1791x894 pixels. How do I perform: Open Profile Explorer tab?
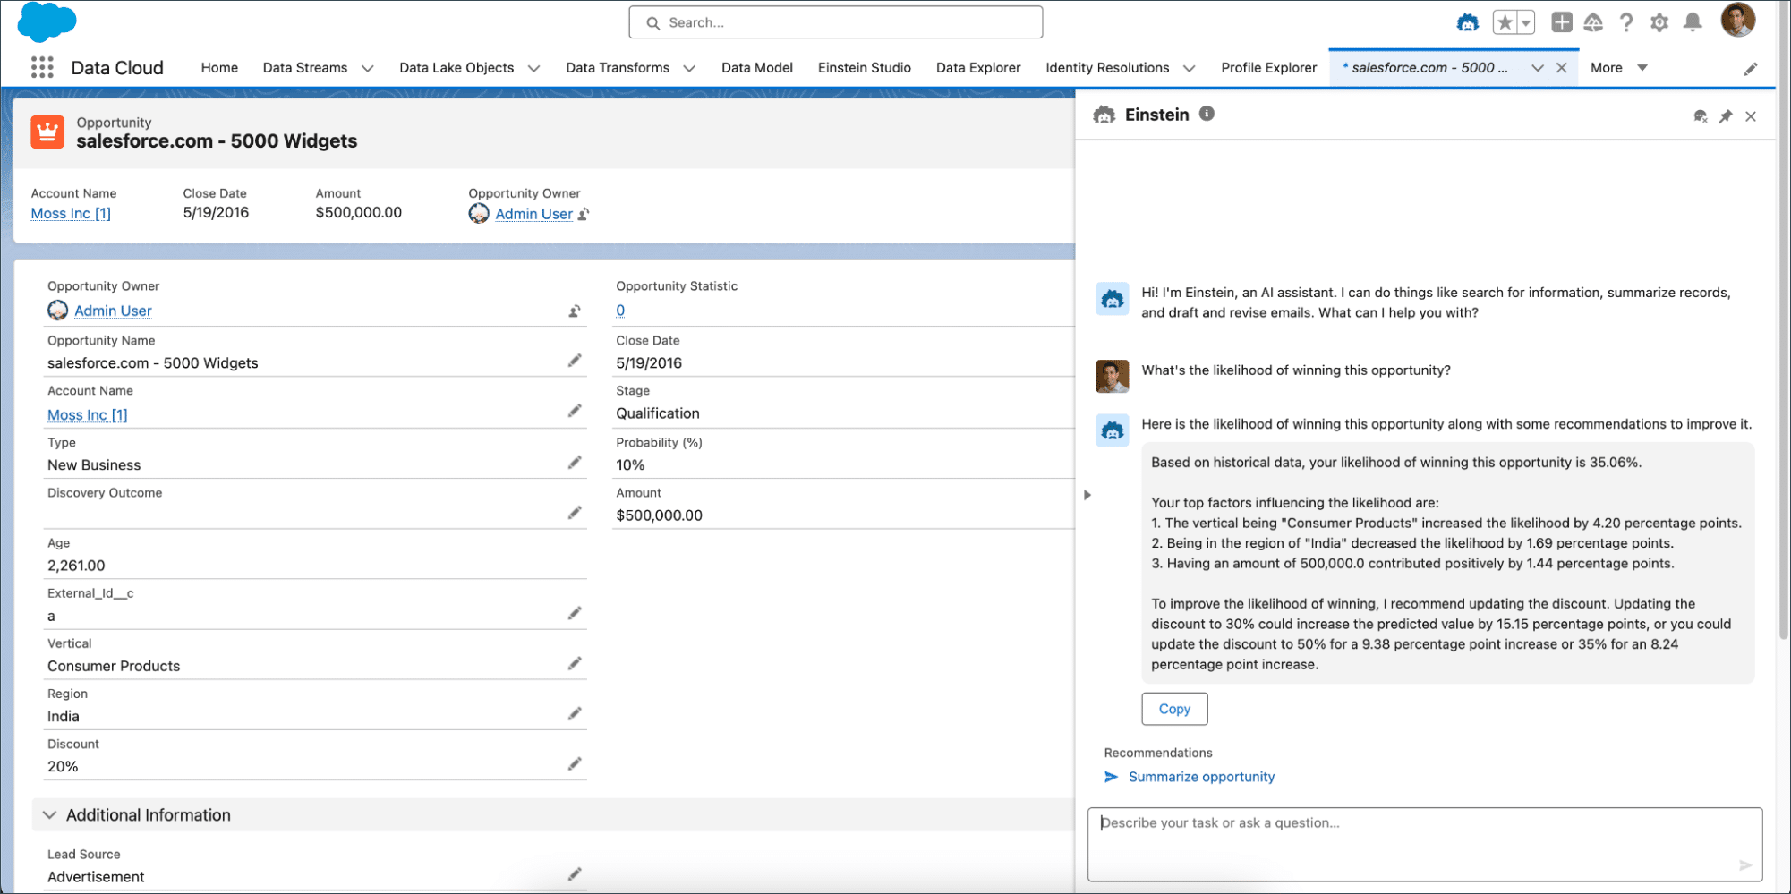click(1269, 68)
